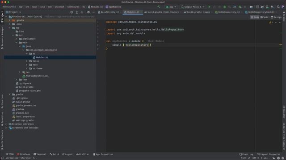Jump to next highlighted error arrow
The height and width of the screenshot is (160, 286).
(x=280, y=23)
